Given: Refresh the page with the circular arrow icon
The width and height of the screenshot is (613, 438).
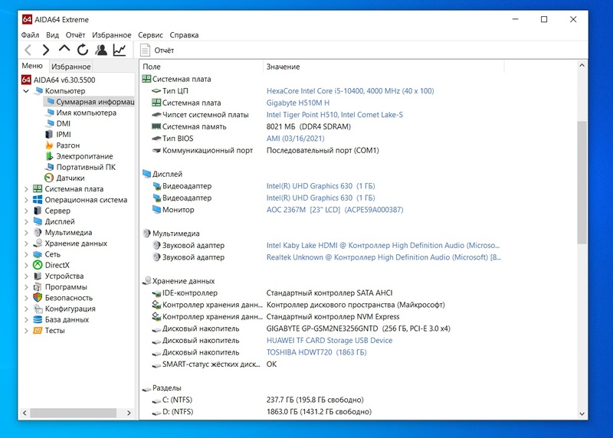Looking at the screenshot, I should 83,50.
